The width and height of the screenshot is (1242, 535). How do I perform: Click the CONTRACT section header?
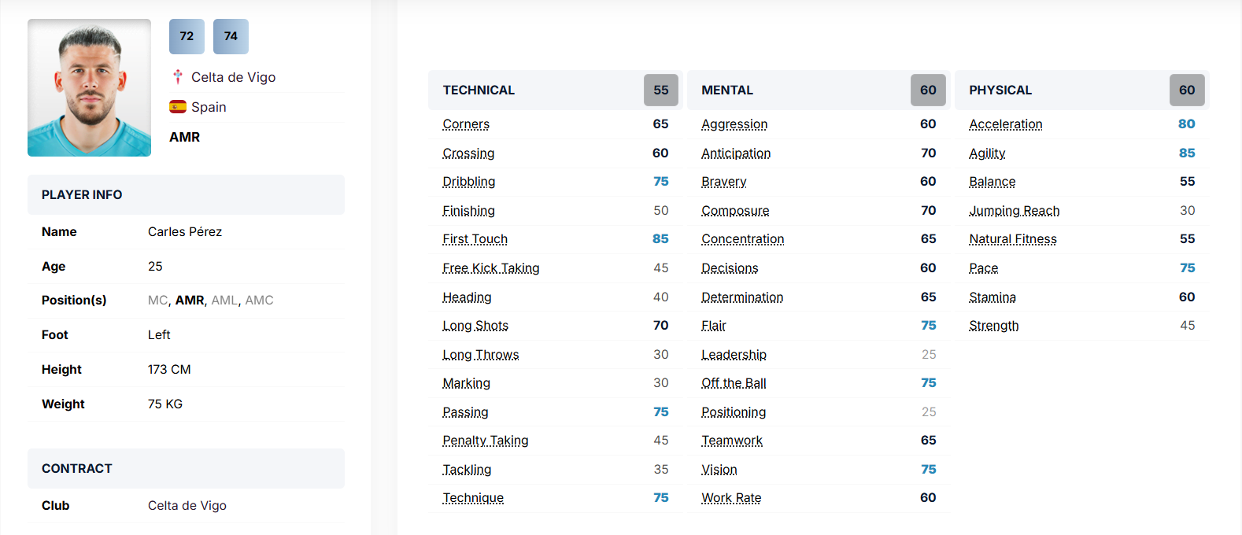click(x=77, y=469)
